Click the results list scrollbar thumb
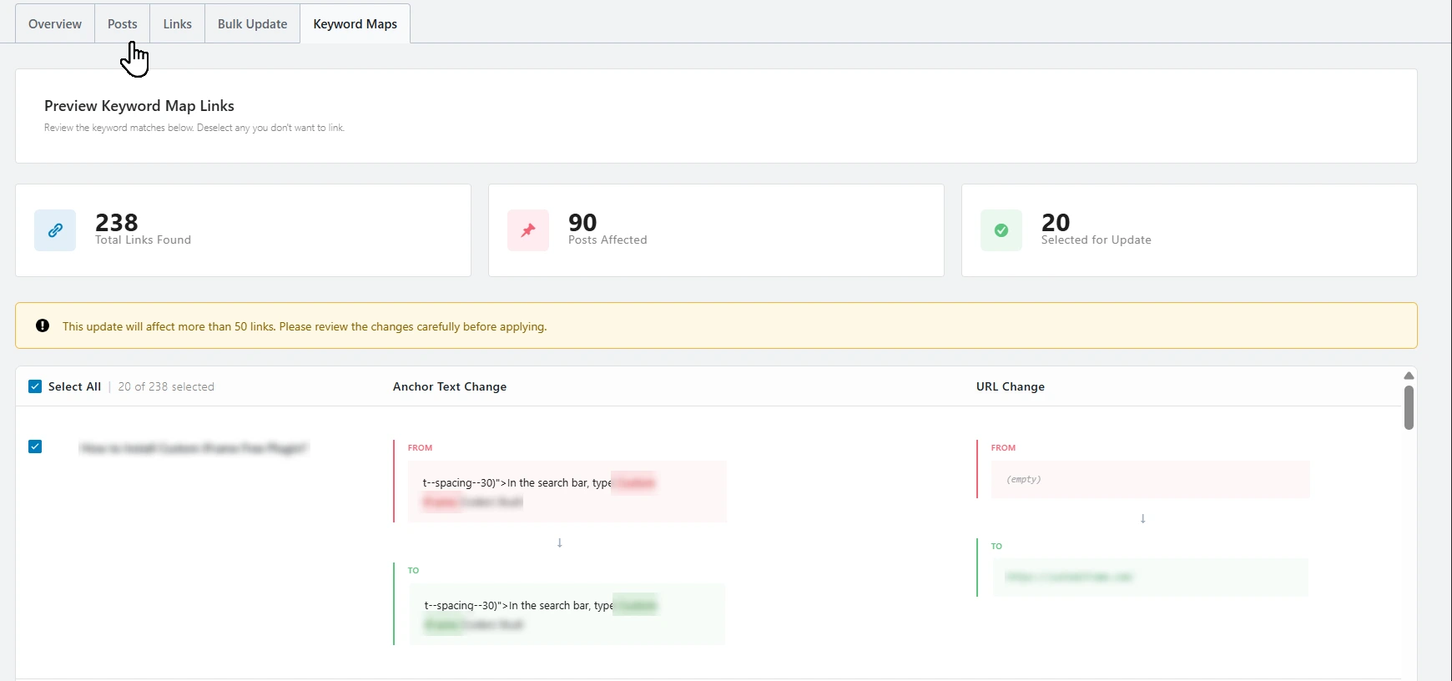 (x=1409, y=407)
